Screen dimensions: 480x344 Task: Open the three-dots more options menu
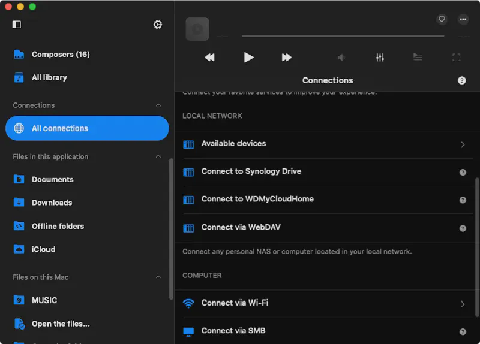click(463, 19)
